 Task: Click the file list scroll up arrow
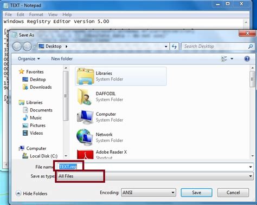click(253, 68)
